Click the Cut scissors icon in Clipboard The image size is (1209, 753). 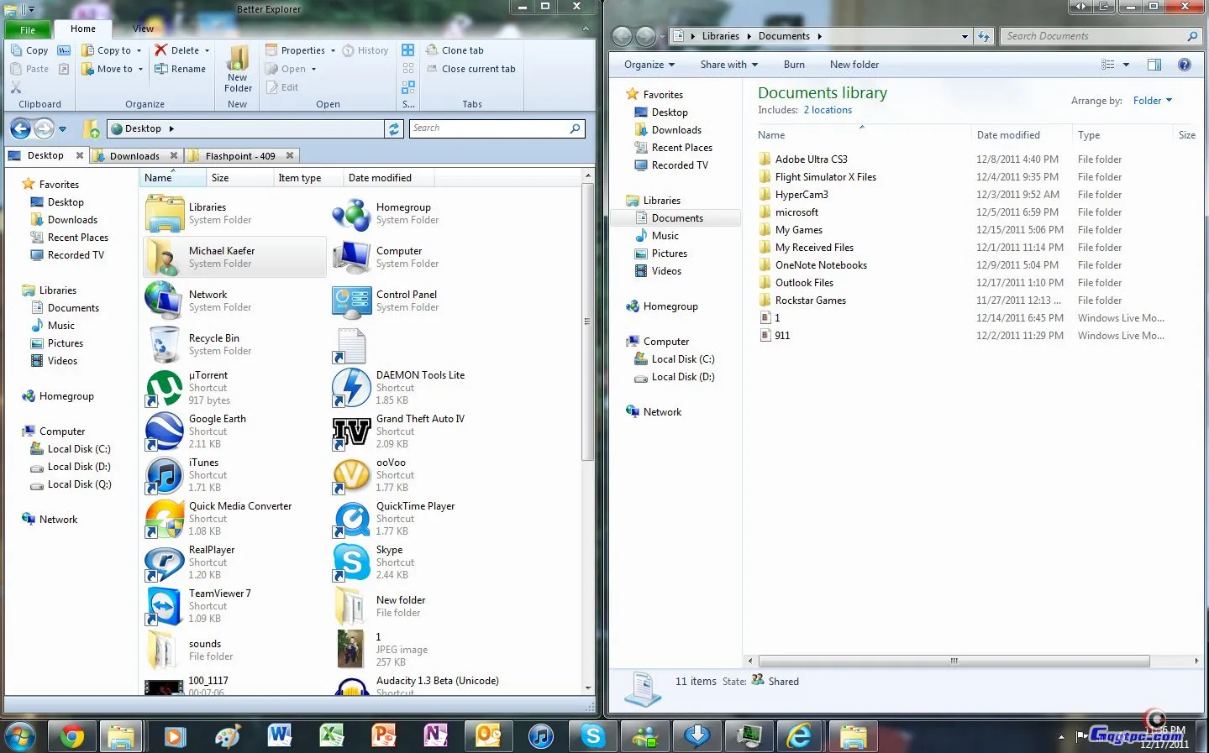pos(16,87)
